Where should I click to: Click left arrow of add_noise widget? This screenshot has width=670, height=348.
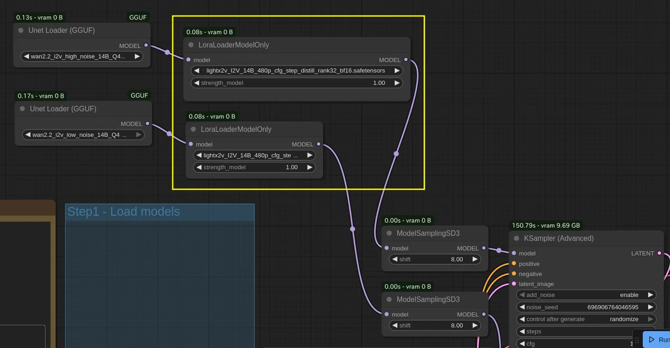[522, 294]
